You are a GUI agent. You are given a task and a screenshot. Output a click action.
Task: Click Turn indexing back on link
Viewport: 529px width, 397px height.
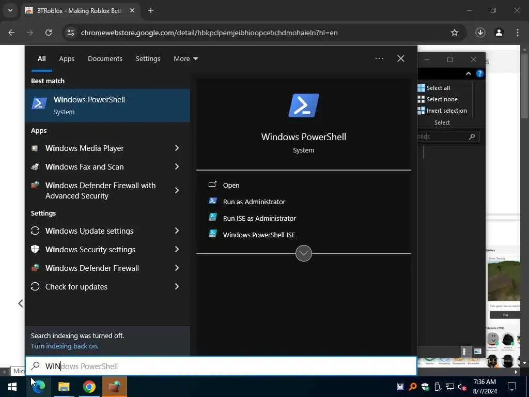[65, 346]
